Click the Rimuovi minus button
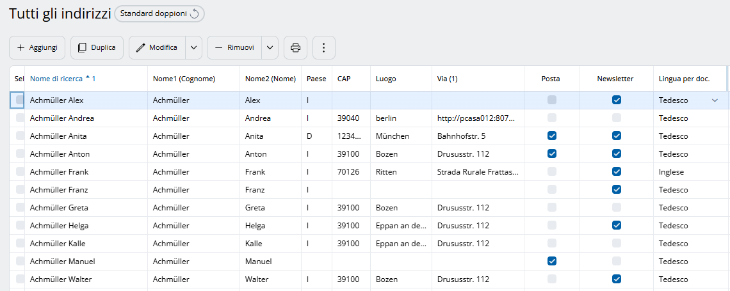 tap(235, 48)
